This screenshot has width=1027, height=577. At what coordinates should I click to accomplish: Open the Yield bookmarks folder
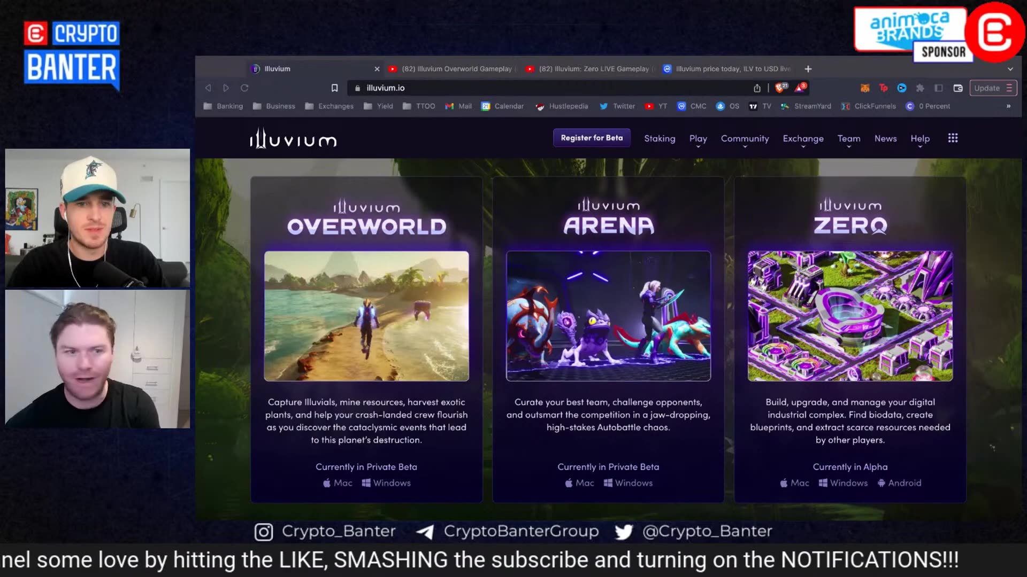pyautogui.click(x=378, y=106)
